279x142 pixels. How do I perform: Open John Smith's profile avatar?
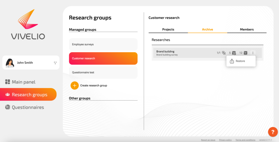tap(10, 63)
